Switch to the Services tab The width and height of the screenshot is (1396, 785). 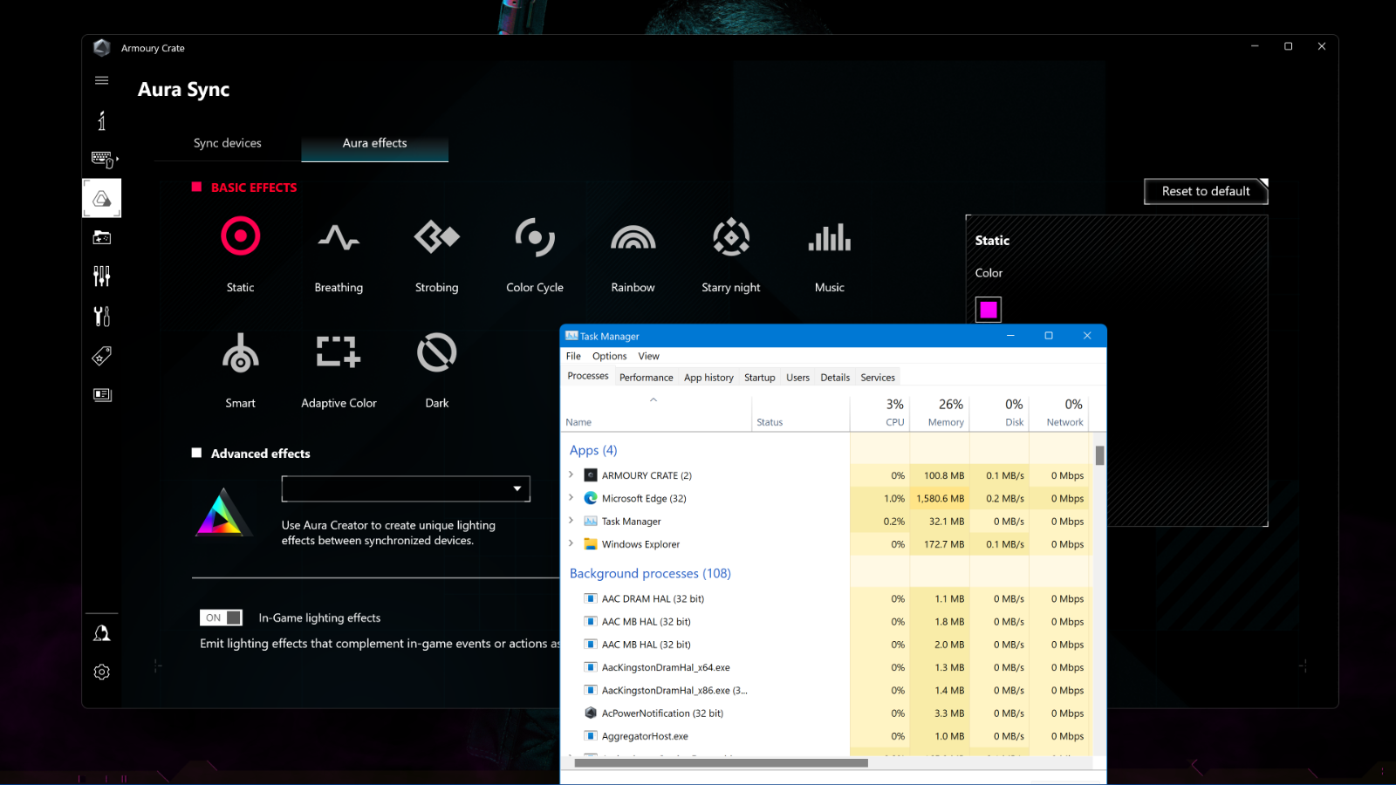click(x=878, y=378)
